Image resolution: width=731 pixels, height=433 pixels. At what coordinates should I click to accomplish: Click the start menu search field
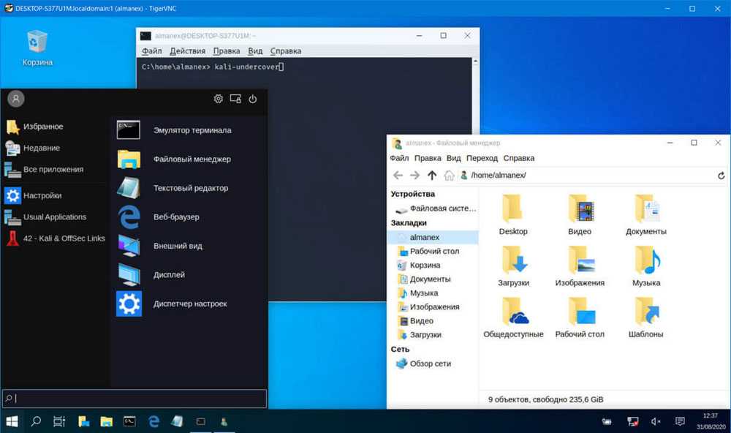tap(135, 399)
